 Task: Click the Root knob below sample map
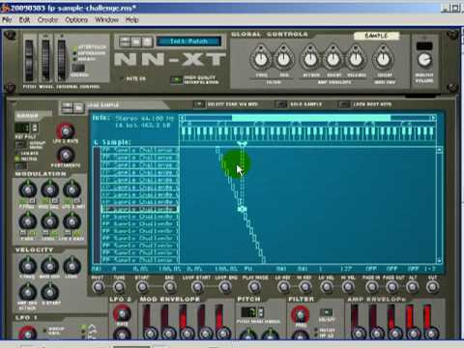click(98, 286)
